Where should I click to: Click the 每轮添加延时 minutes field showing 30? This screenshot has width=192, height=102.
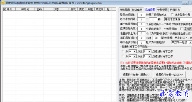click(156, 38)
